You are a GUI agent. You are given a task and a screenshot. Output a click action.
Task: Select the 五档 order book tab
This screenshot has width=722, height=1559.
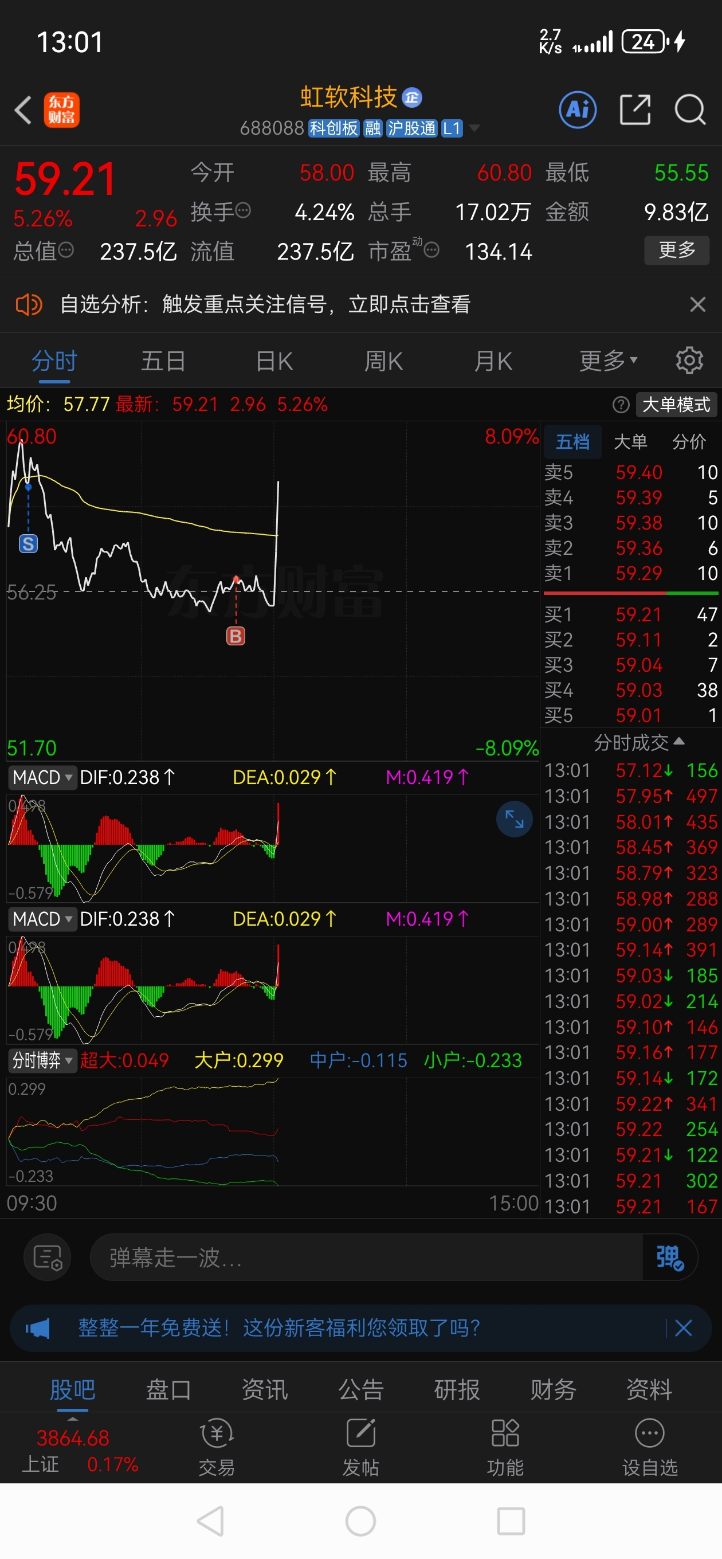572,442
